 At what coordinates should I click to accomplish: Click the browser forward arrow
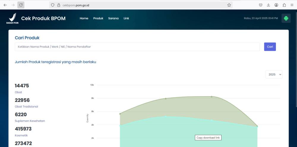pyautogui.click(x=13, y=5)
